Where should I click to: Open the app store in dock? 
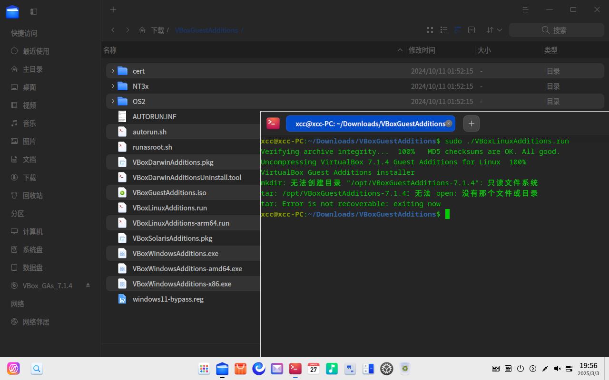pyautogui.click(x=240, y=369)
